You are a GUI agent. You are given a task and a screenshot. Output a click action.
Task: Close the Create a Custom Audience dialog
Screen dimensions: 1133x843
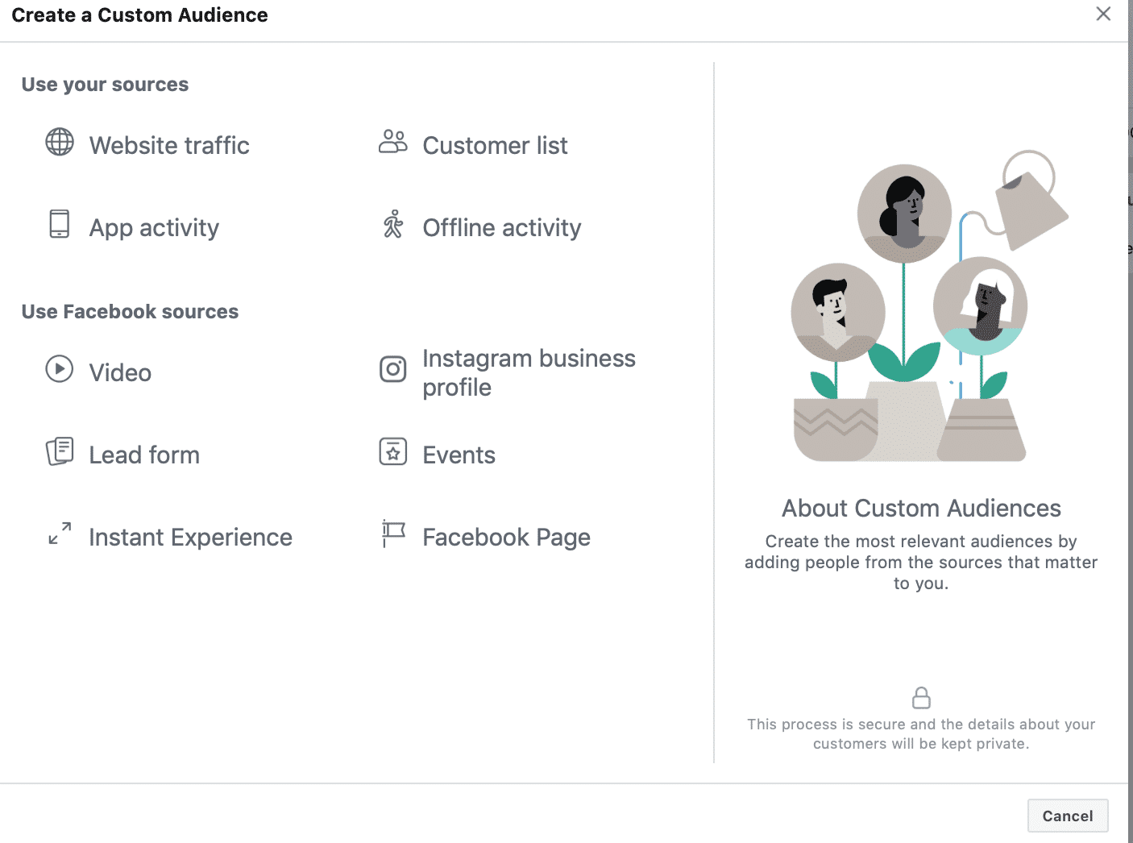click(1103, 14)
